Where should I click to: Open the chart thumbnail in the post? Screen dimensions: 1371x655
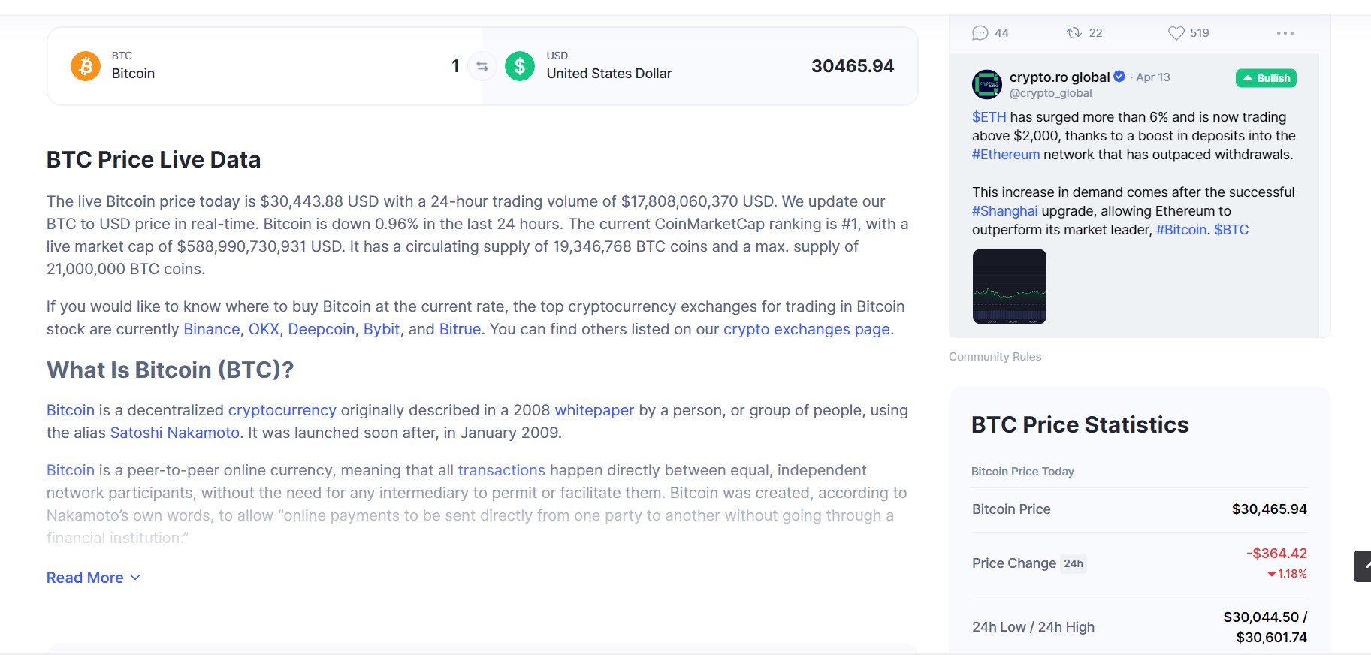[x=1010, y=286]
